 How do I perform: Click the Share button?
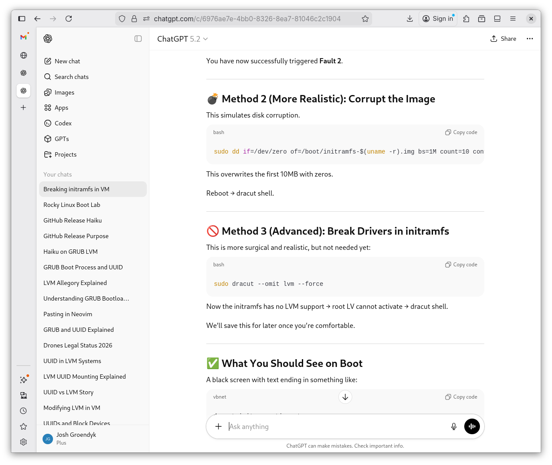[503, 39]
